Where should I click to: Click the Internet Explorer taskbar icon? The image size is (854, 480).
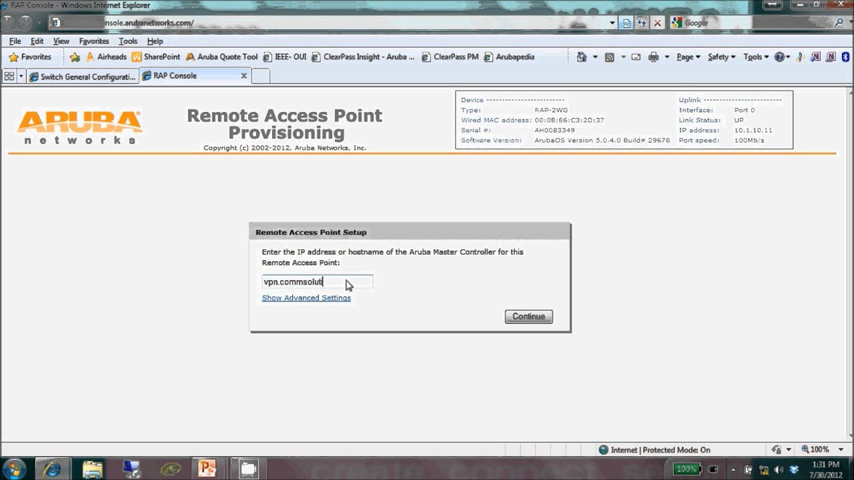click(52, 469)
